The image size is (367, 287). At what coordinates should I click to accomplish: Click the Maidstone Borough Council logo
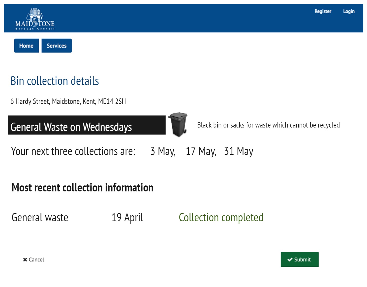[35, 19]
